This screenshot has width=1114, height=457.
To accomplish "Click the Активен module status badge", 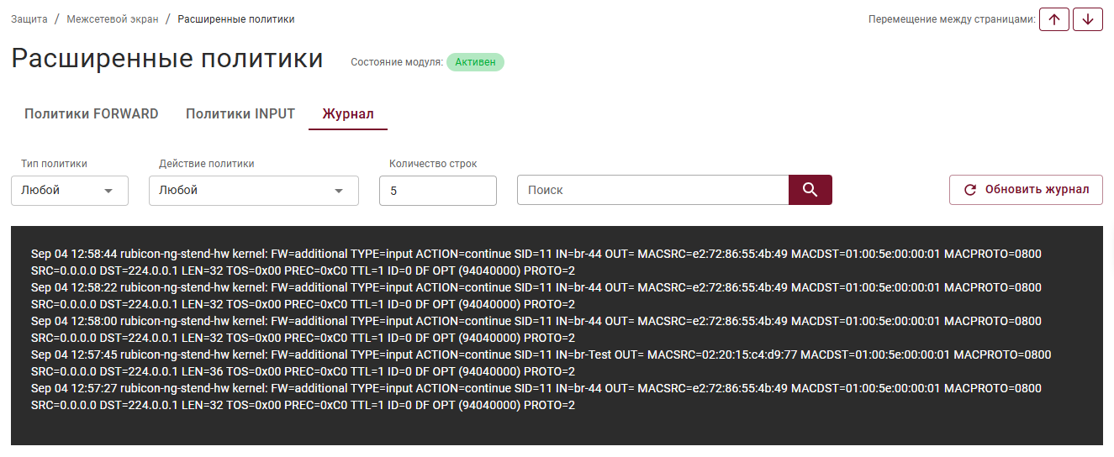I will point(475,62).
